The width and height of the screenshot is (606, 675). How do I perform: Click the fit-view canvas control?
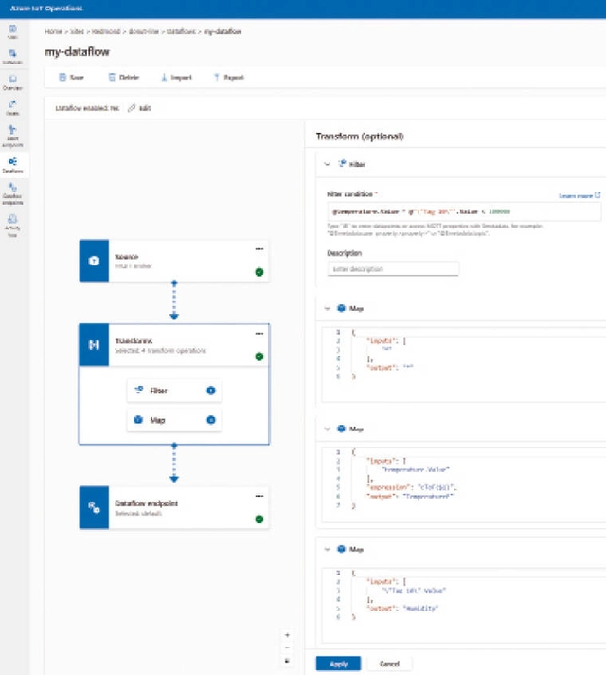pos(287,661)
